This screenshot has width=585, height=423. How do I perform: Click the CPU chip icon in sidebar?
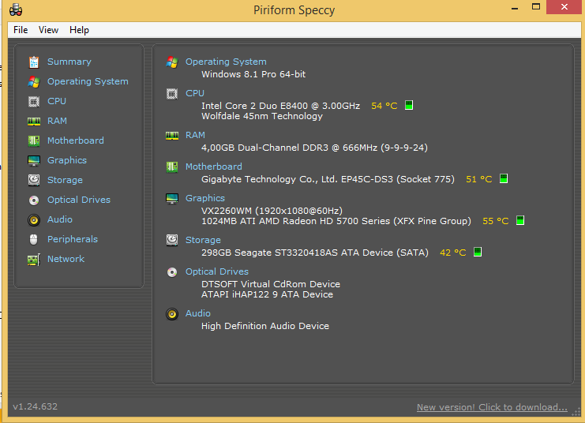[x=34, y=102]
